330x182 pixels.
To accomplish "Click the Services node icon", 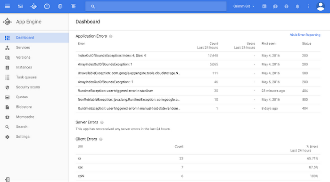I will [8, 47].
